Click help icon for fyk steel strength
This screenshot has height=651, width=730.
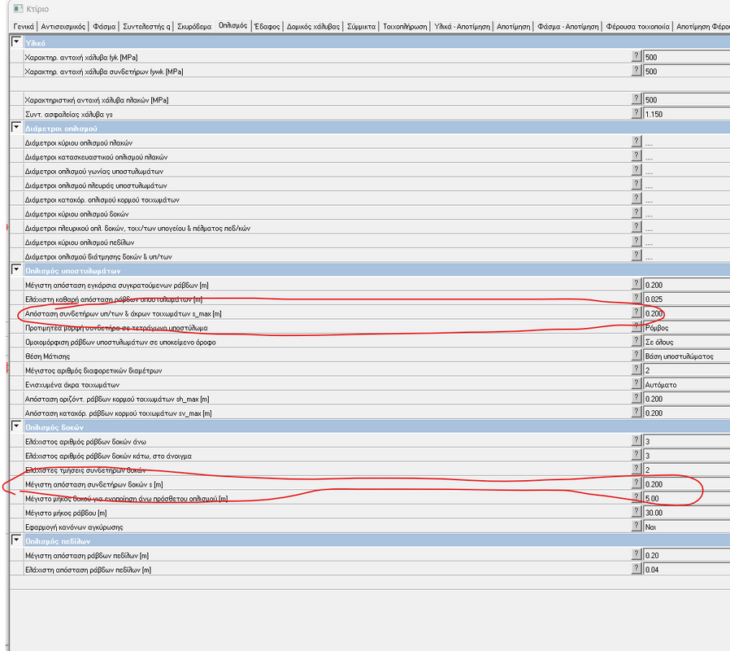tap(637, 57)
